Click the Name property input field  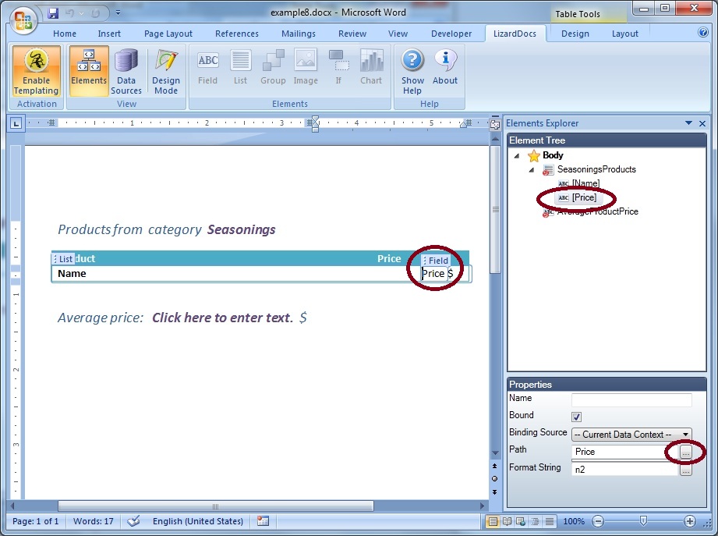coord(631,399)
